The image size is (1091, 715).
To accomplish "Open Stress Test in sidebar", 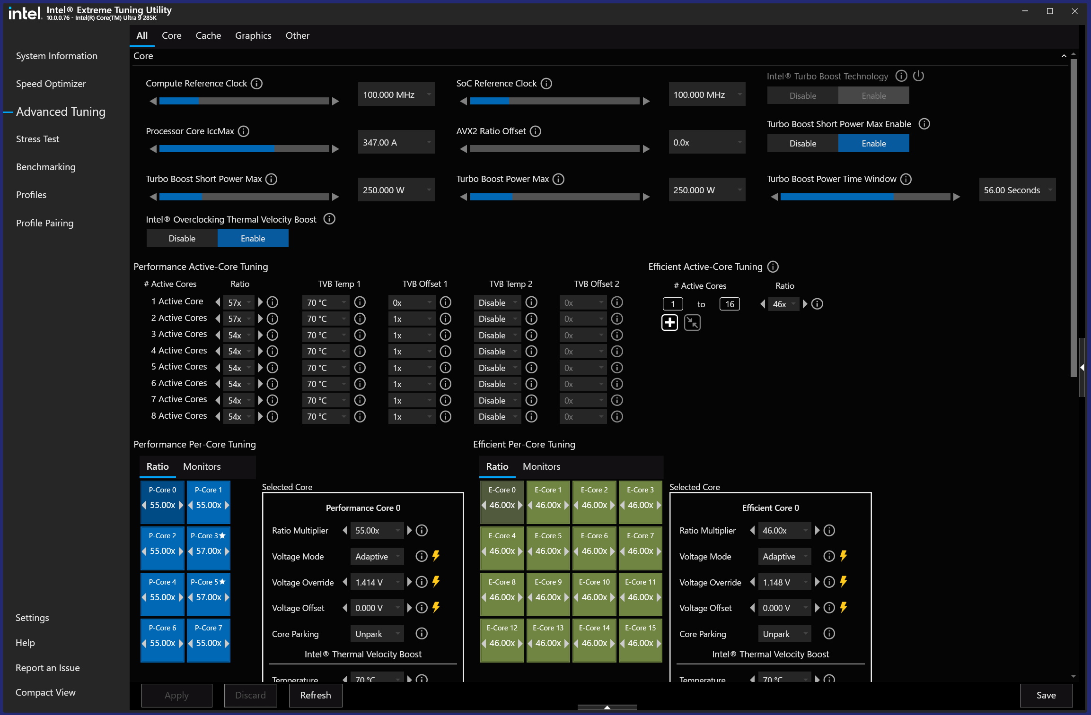I will 37,139.
